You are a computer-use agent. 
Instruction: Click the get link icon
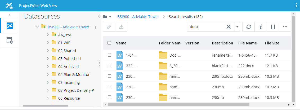[109, 27]
